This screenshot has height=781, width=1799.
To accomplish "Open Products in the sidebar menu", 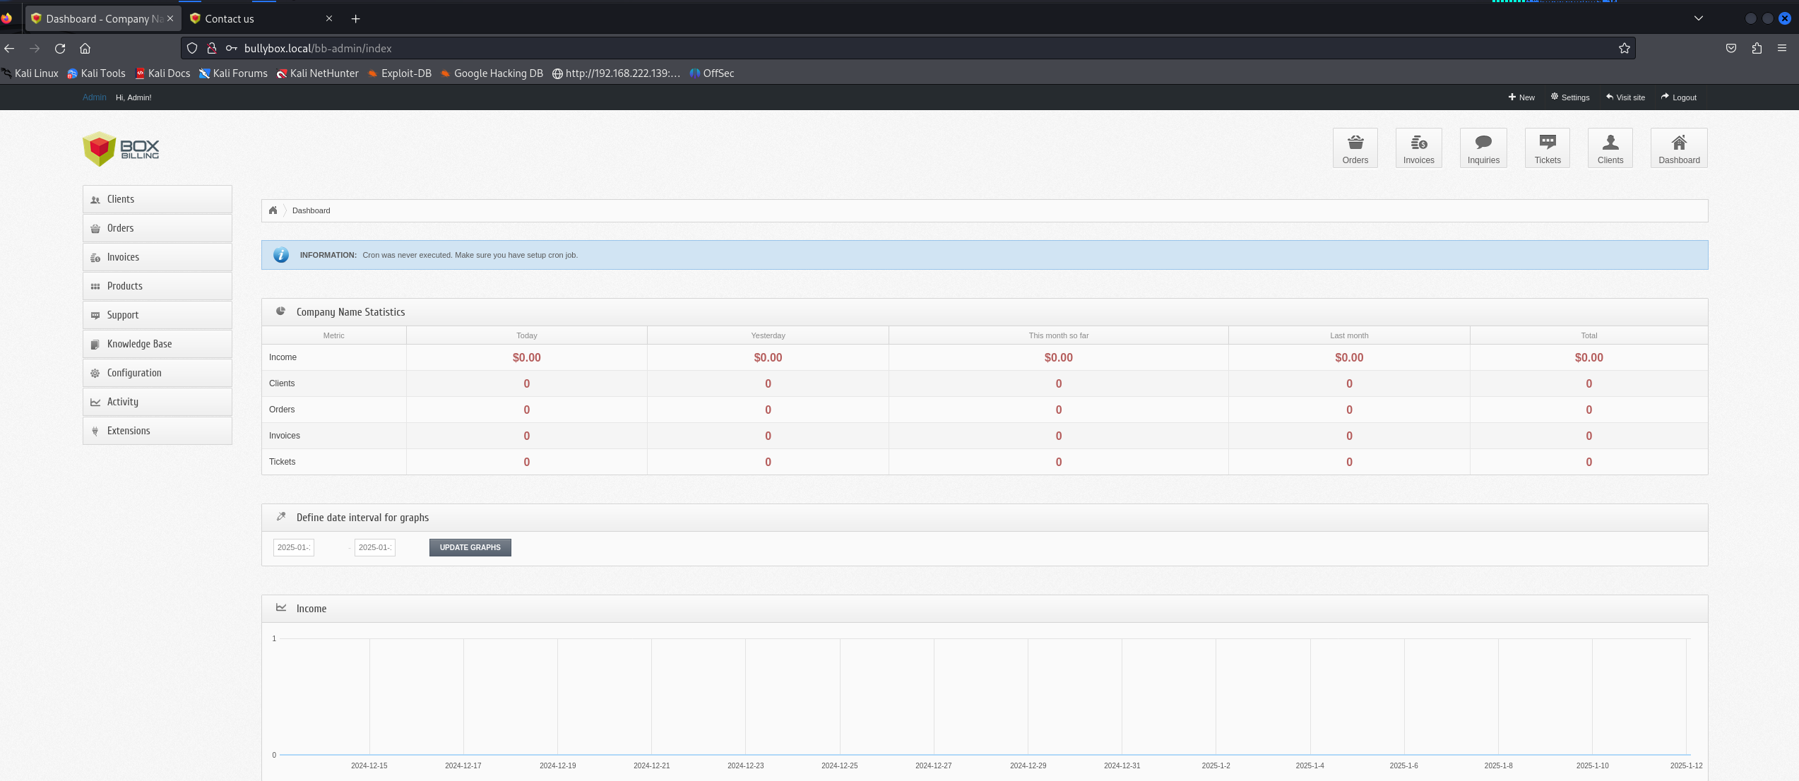I will [158, 286].
